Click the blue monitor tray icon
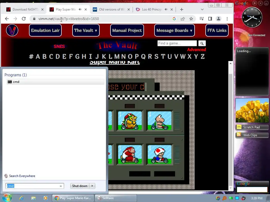This screenshot has width=270, height=202. coord(237,198)
